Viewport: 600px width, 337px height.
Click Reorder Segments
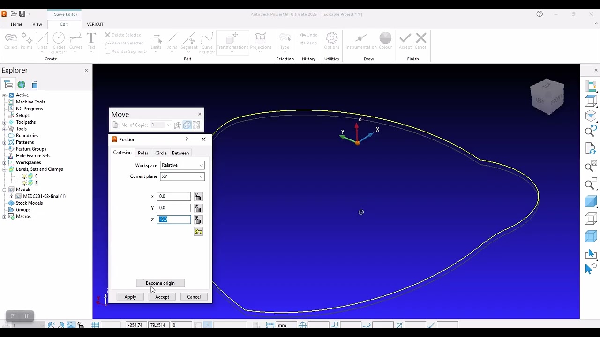point(126,51)
